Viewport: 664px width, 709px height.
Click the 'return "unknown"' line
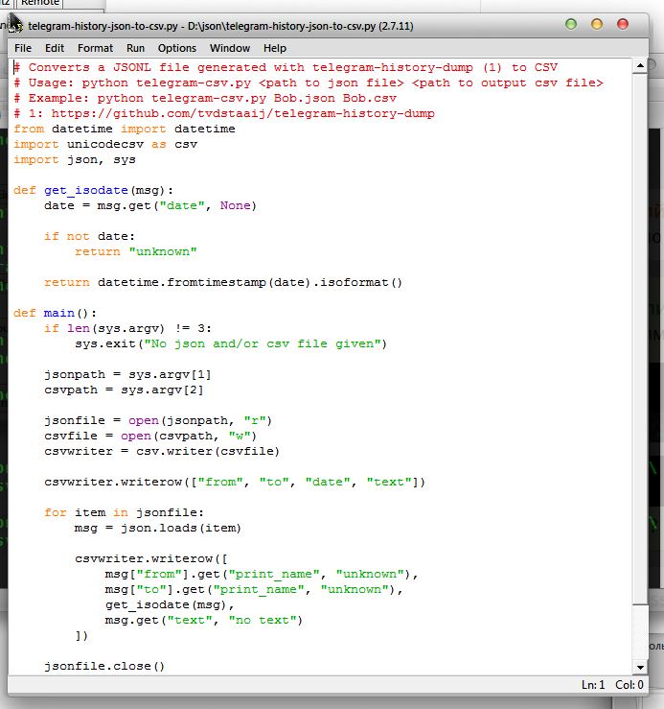135,251
